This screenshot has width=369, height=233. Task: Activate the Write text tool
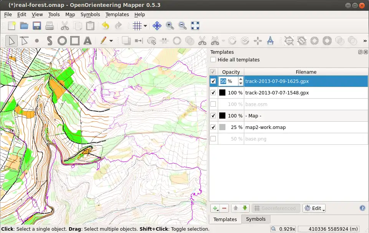click(87, 41)
